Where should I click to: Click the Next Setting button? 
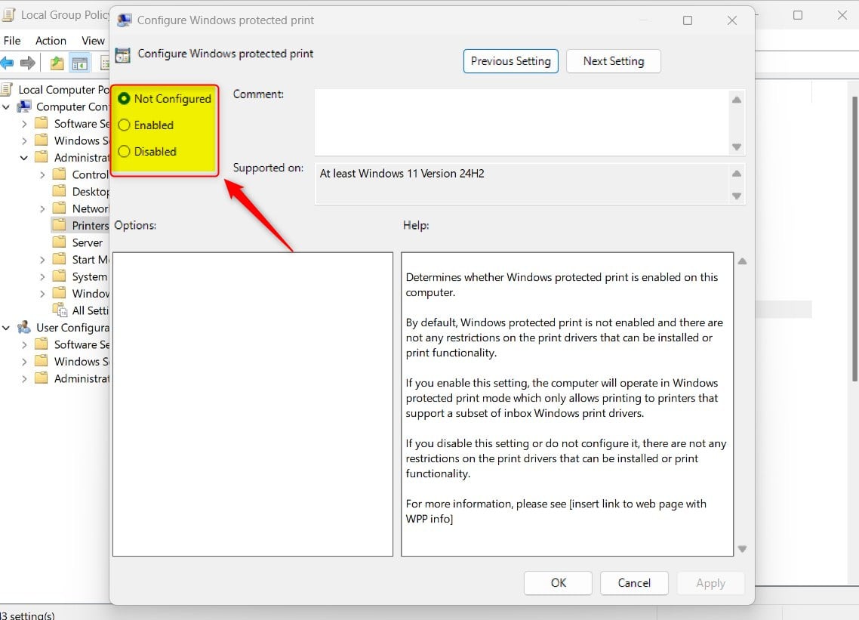pyautogui.click(x=613, y=61)
